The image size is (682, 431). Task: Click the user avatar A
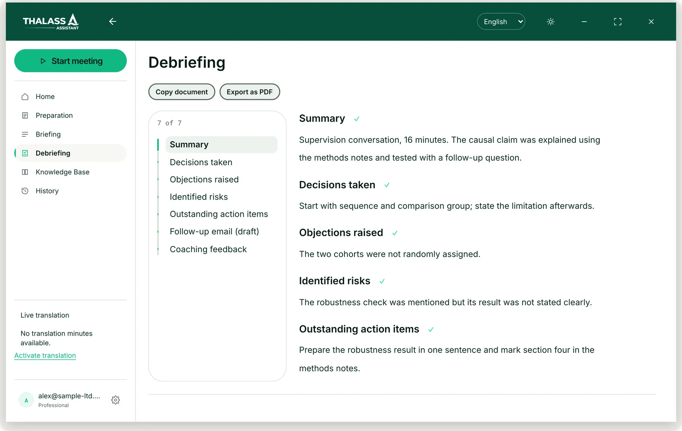tap(26, 400)
